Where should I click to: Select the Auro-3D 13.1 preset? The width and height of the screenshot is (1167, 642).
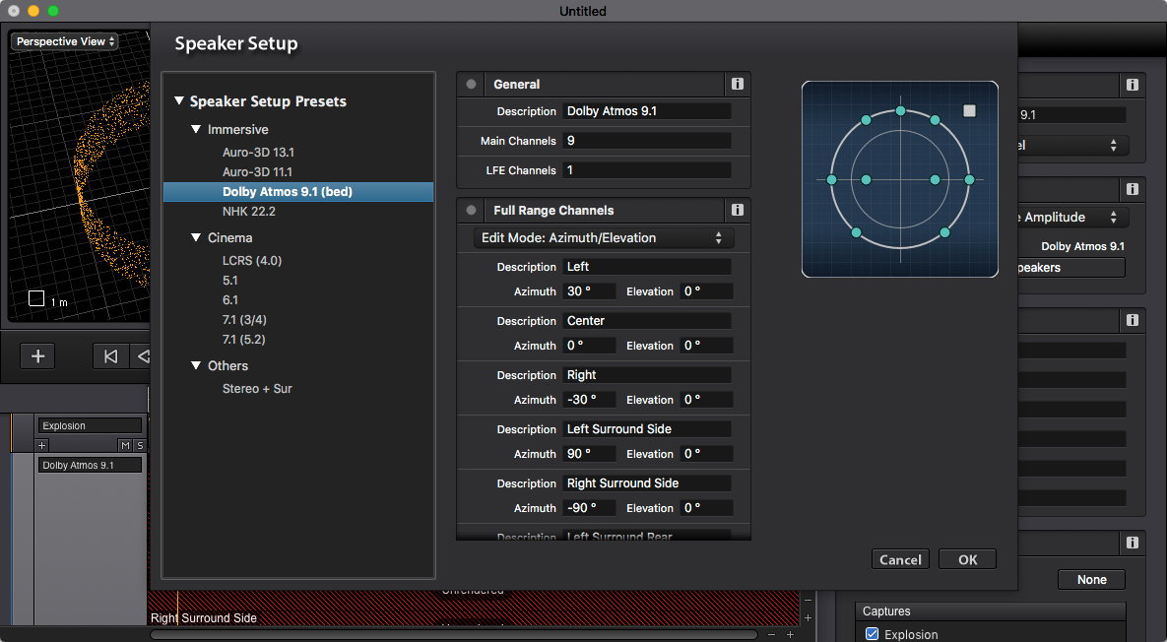(x=258, y=152)
